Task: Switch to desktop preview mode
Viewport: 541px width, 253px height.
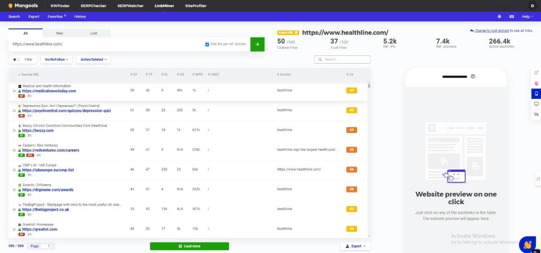Action: pos(536,104)
